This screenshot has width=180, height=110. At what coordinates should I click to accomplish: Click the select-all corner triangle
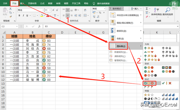[4, 32]
